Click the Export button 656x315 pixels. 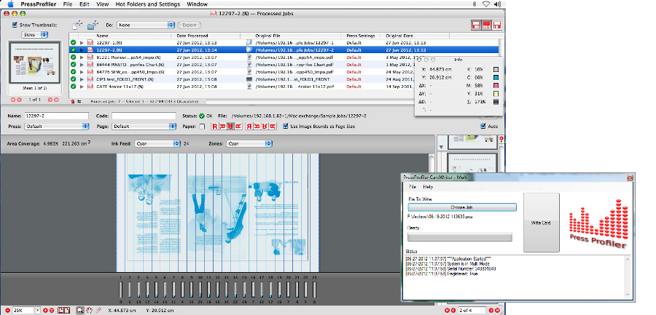(190, 25)
